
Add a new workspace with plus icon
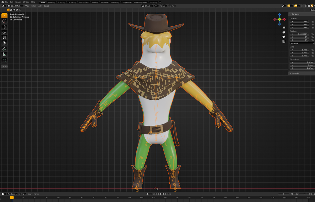point(160,2)
